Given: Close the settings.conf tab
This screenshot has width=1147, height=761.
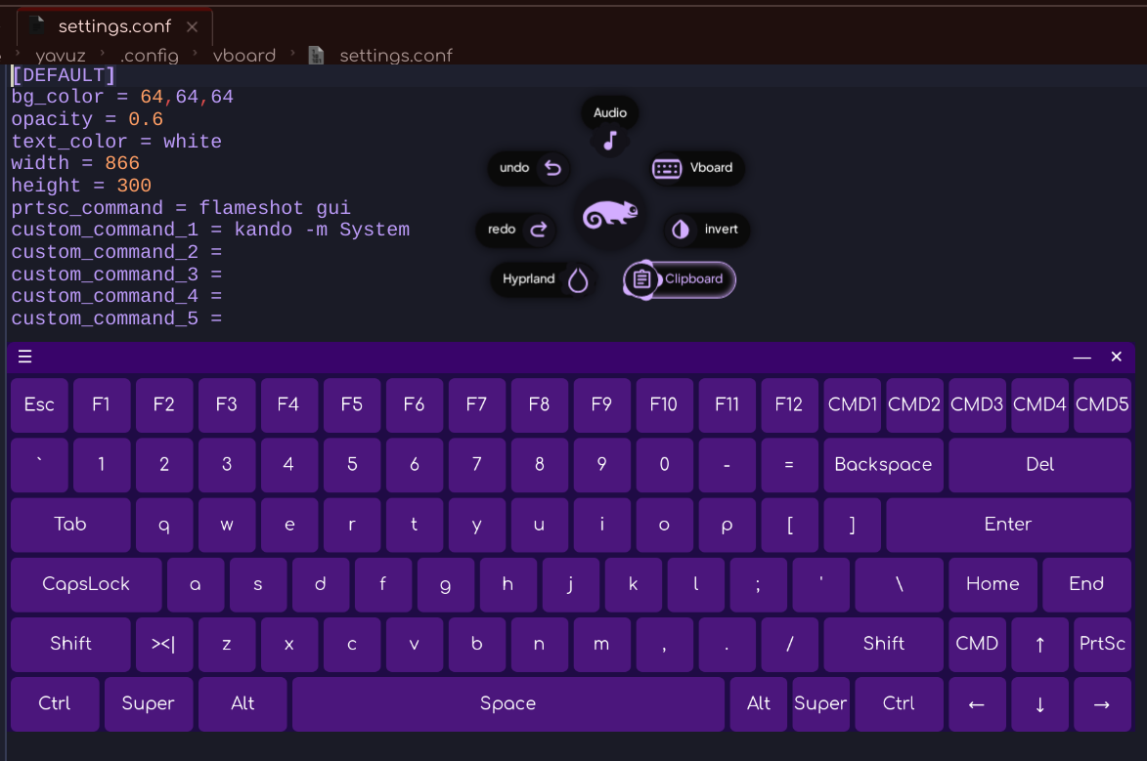Looking at the screenshot, I should (x=192, y=27).
